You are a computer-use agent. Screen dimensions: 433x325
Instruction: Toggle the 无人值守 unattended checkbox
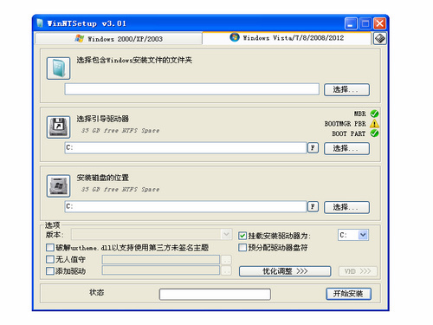(x=50, y=259)
